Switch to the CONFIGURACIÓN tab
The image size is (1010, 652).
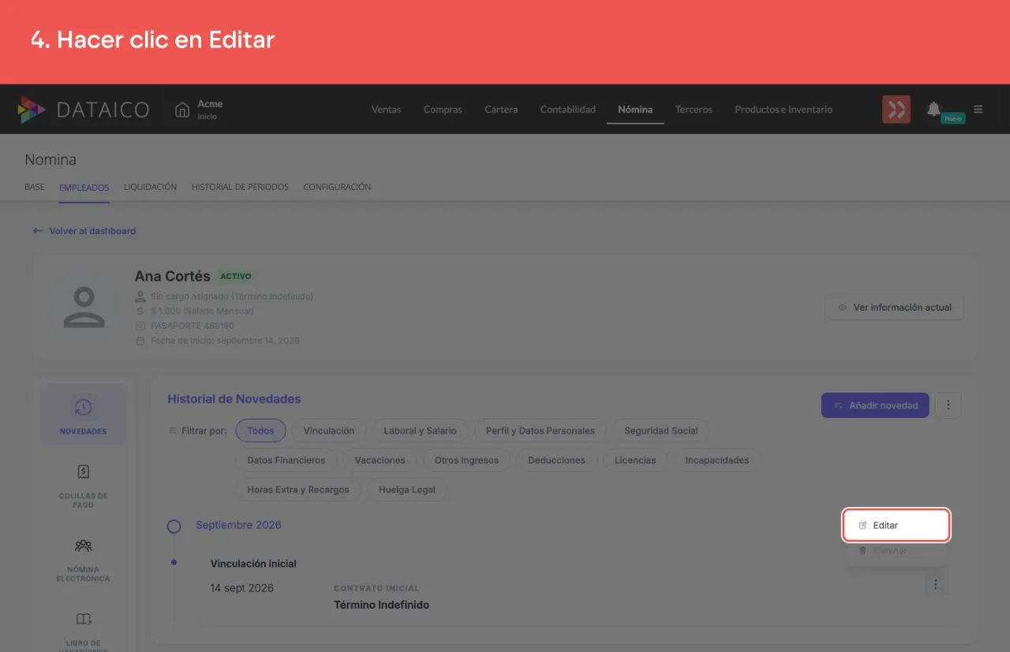click(337, 187)
